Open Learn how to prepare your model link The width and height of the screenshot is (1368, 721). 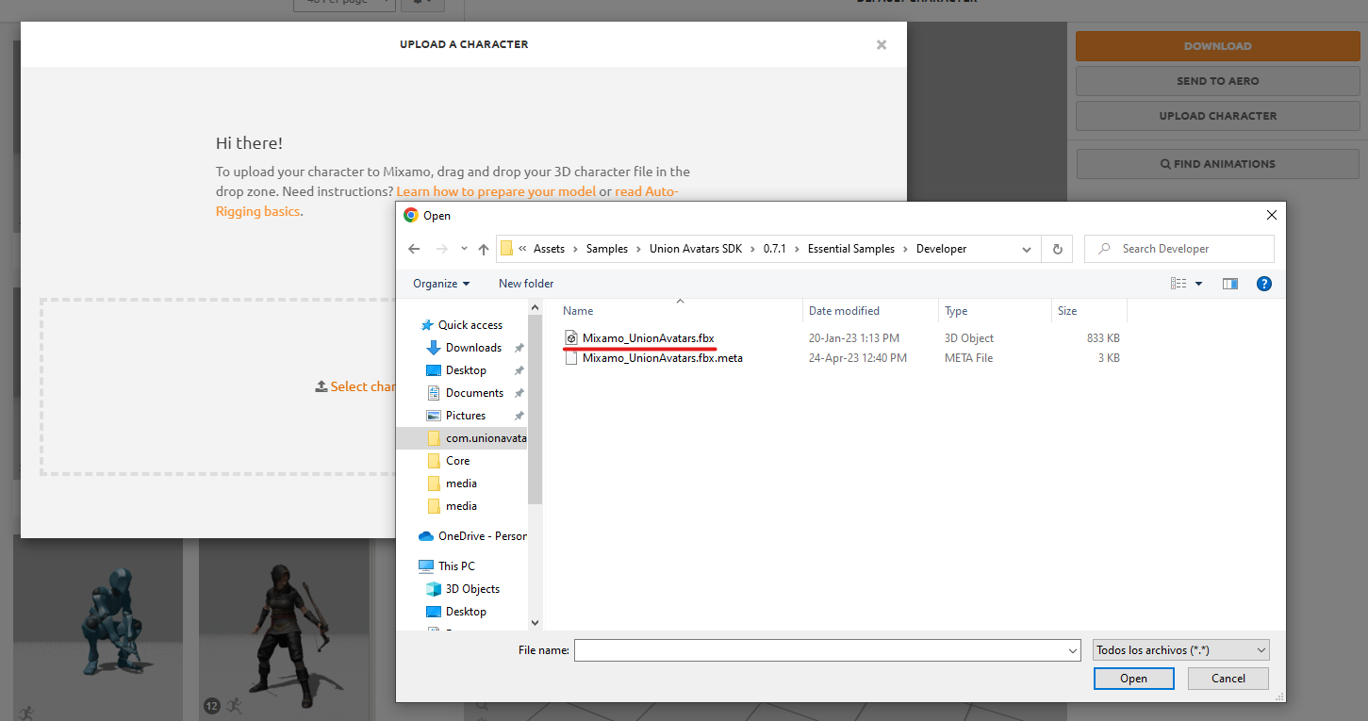496,191
